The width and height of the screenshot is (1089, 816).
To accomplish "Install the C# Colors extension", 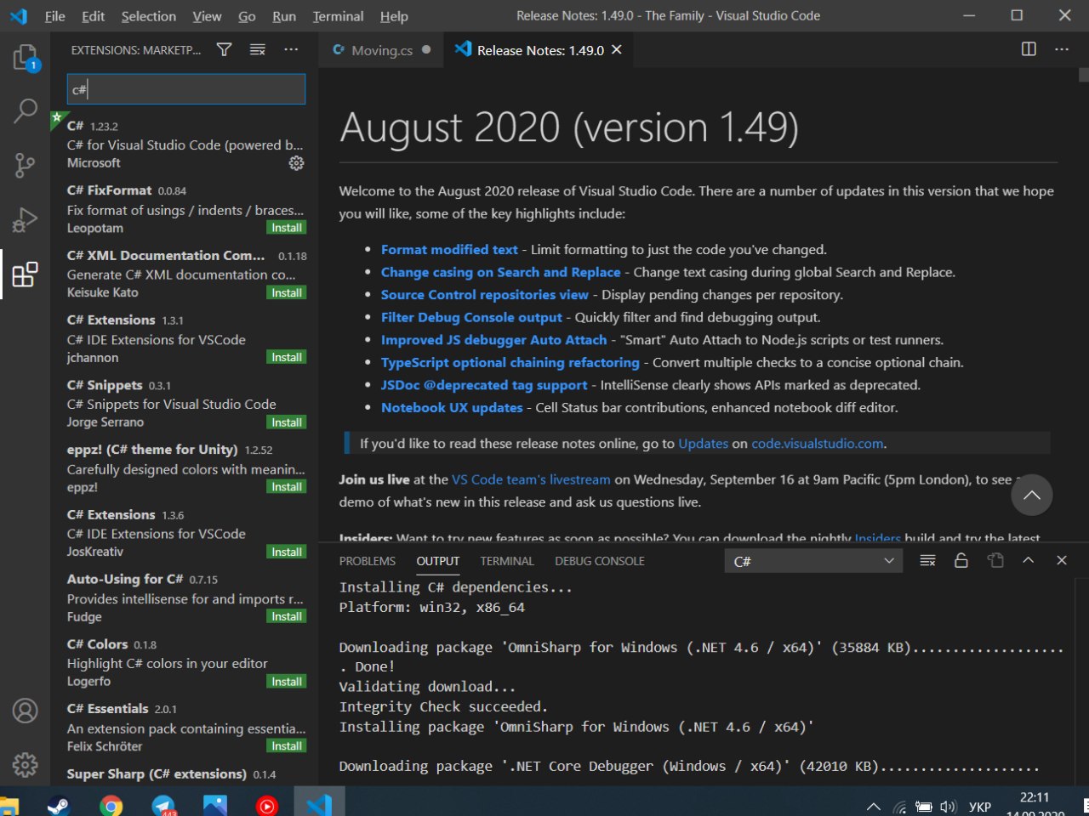I will [x=287, y=682].
